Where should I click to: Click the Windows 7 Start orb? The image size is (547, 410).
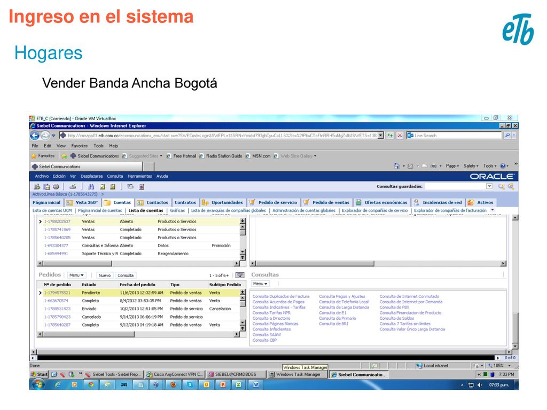point(38,384)
